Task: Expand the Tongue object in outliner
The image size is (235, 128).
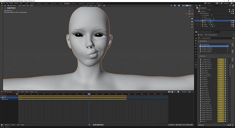Action: click(201, 26)
